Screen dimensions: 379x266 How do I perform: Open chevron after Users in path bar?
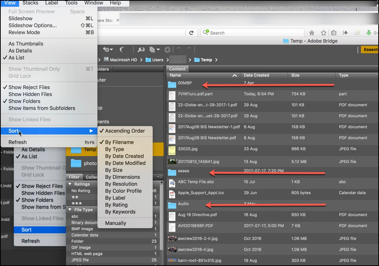point(167,60)
